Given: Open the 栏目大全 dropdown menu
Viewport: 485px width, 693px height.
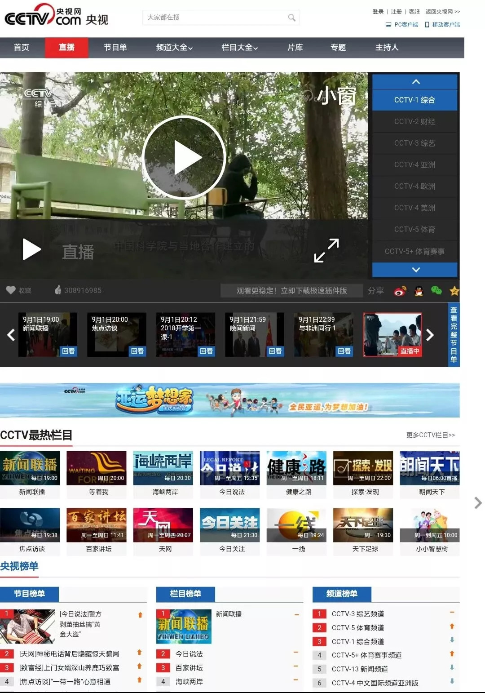Looking at the screenshot, I should 239,48.
